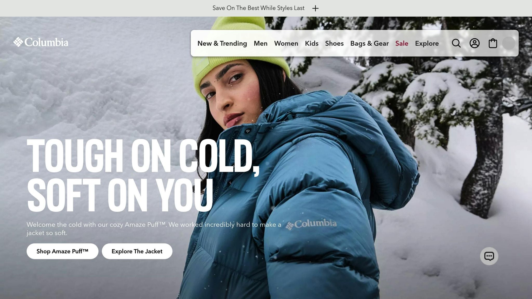Select the Kids menu item
532x299 pixels.
[311, 43]
